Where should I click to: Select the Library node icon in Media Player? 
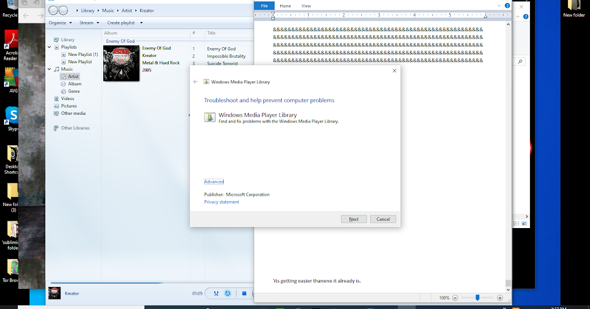(x=57, y=40)
